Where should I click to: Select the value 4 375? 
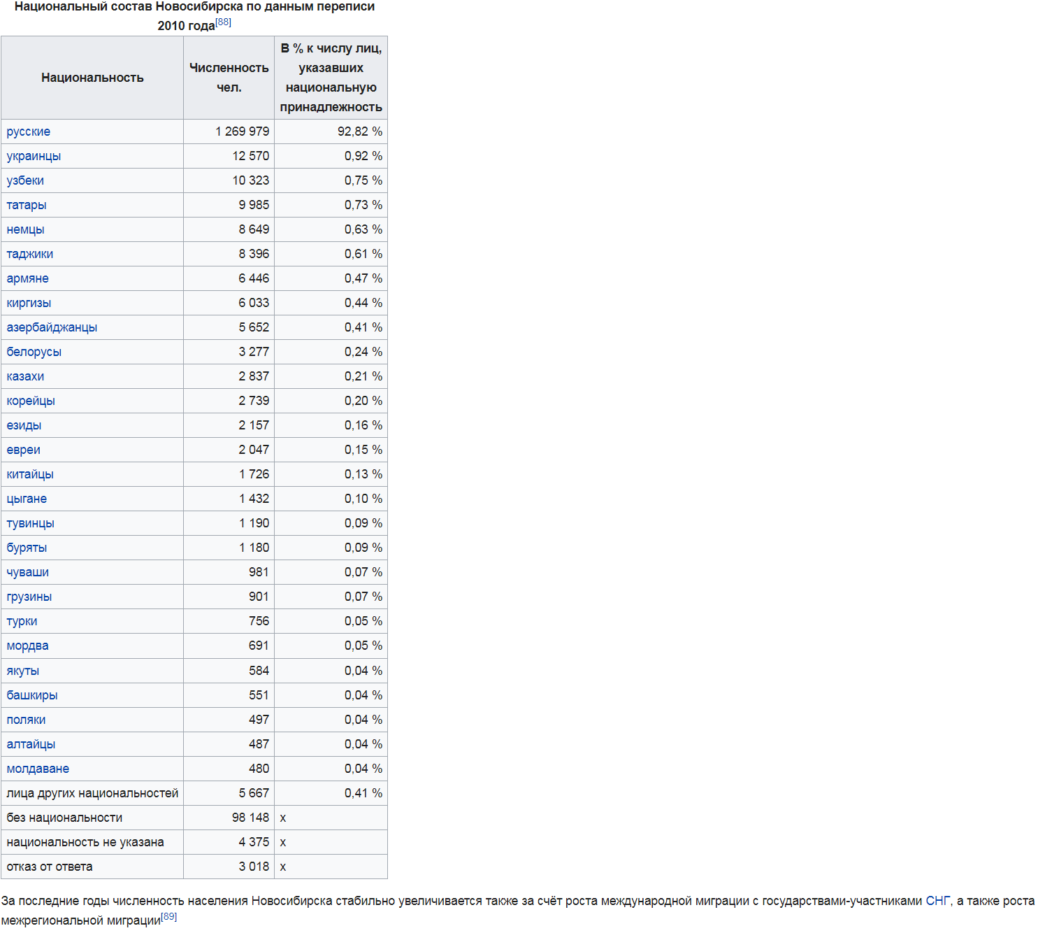pos(254,842)
